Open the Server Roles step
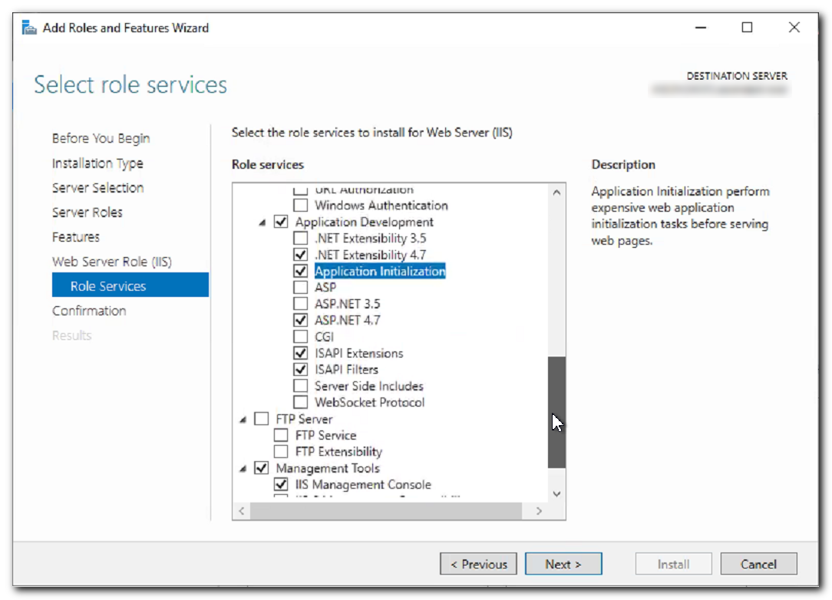 [87, 213]
